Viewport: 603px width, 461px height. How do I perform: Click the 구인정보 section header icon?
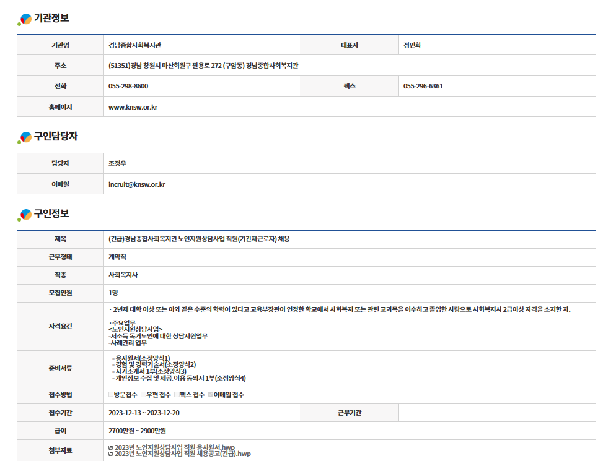(x=25, y=215)
